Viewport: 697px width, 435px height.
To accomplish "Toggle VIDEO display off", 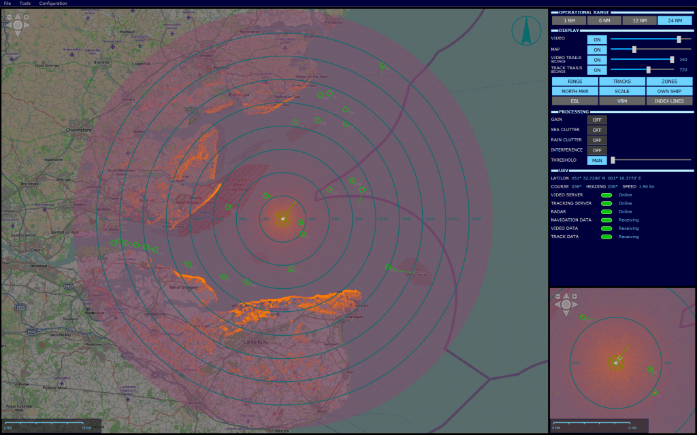I will pos(596,39).
